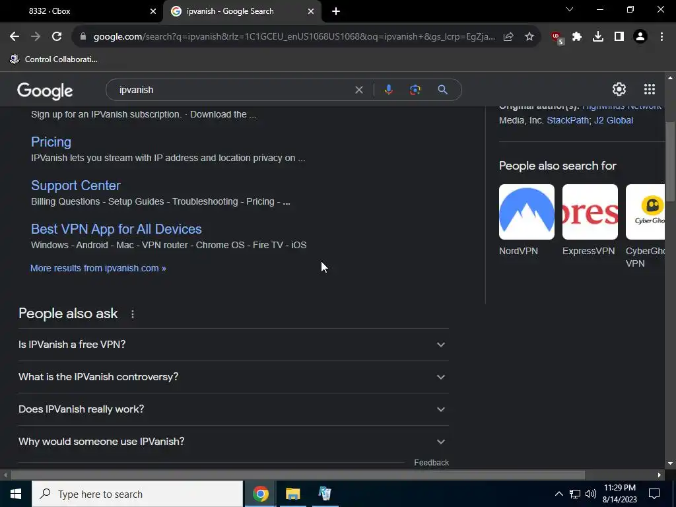Open the StackPath link
The width and height of the screenshot is (676, 507).
[x=567, y=120]
